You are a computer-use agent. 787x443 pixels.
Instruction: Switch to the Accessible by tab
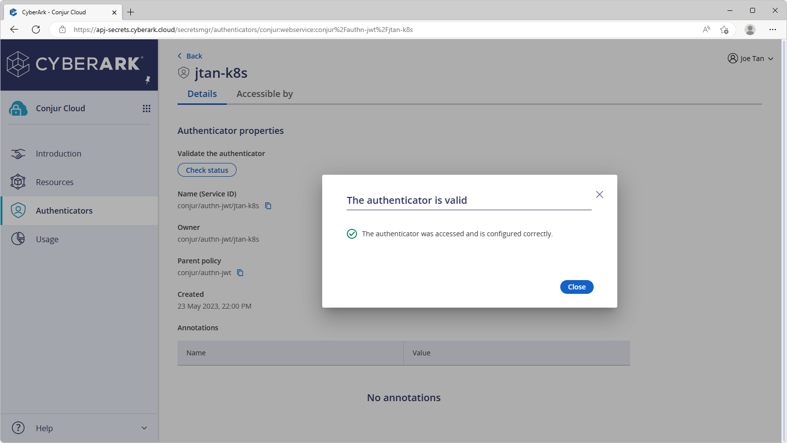click(265, 94)
